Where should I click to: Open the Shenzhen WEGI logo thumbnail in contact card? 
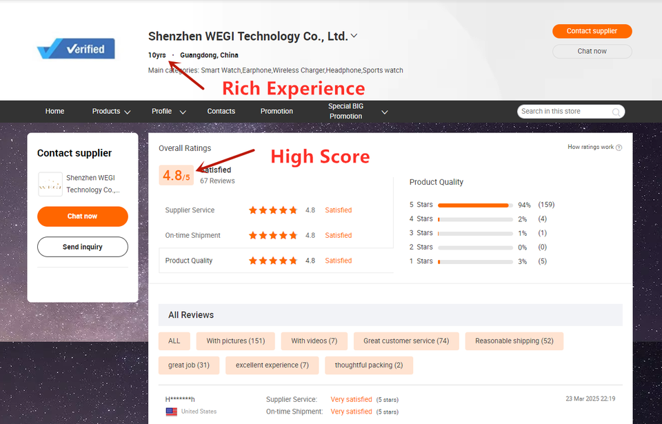(50, 184)
